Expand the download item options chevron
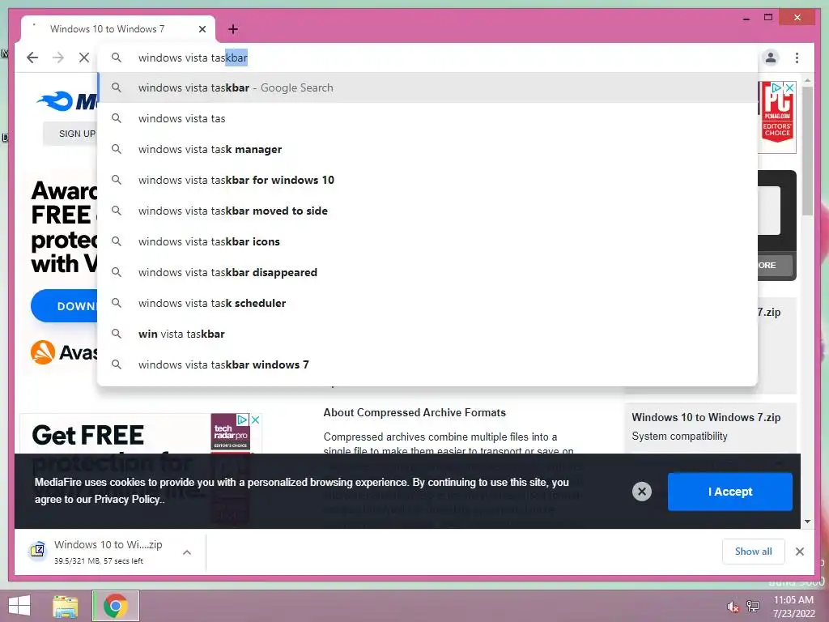Viewport: 829px width, 622px height. pos(187,552)
